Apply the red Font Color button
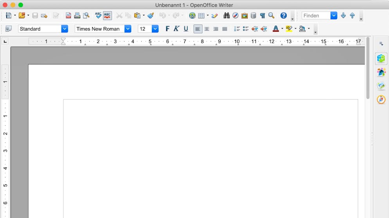This screenshot has width=389, height=218. pyautogui.click(x=276, y=29)
